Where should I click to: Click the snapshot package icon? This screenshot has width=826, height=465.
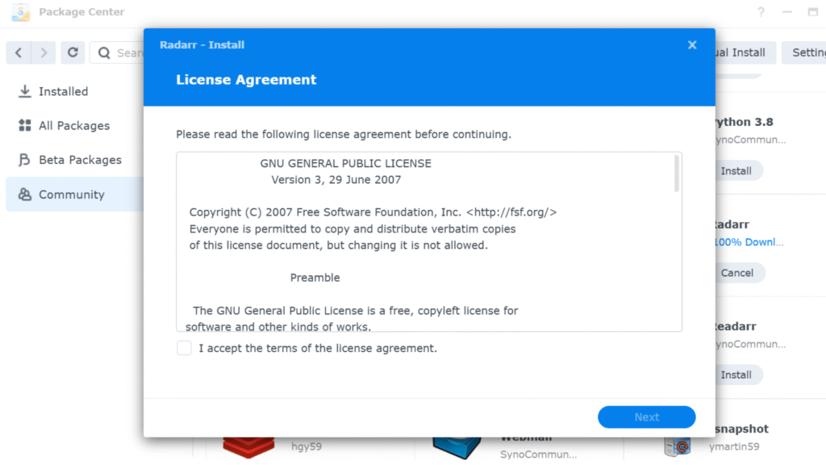point(678,443)
